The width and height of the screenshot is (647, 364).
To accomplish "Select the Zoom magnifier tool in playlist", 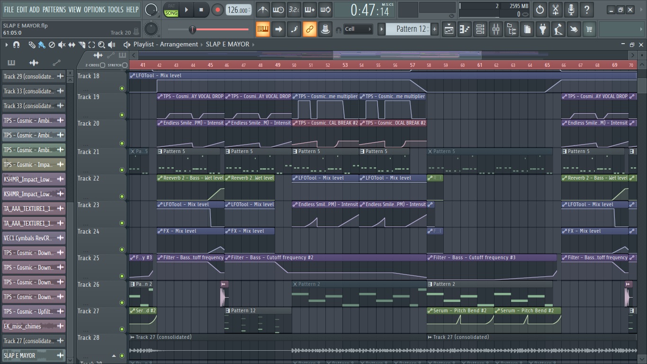I will coord(101,45).
